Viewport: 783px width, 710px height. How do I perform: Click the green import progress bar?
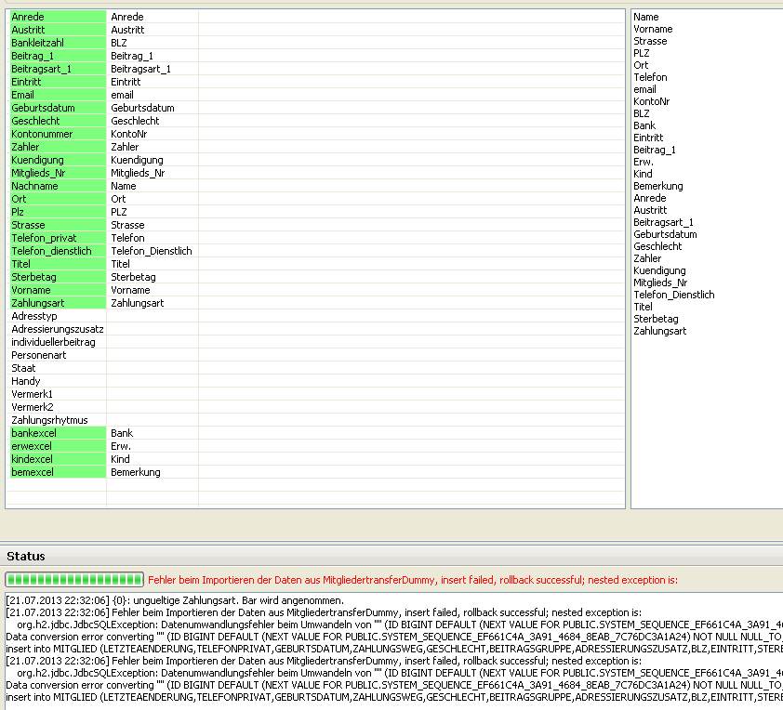[x=74, y=580]
